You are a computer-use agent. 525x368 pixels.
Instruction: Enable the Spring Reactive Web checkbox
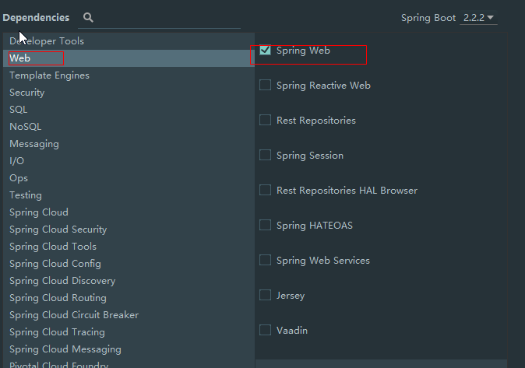[x=265, y=85]
